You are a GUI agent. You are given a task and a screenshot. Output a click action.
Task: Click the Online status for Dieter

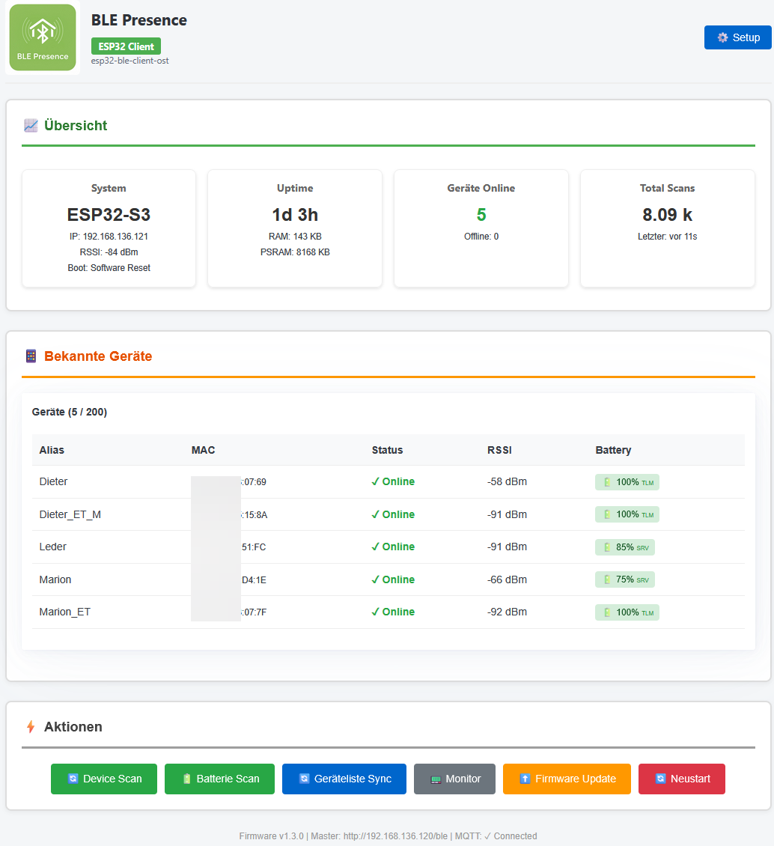click(393, 481)
